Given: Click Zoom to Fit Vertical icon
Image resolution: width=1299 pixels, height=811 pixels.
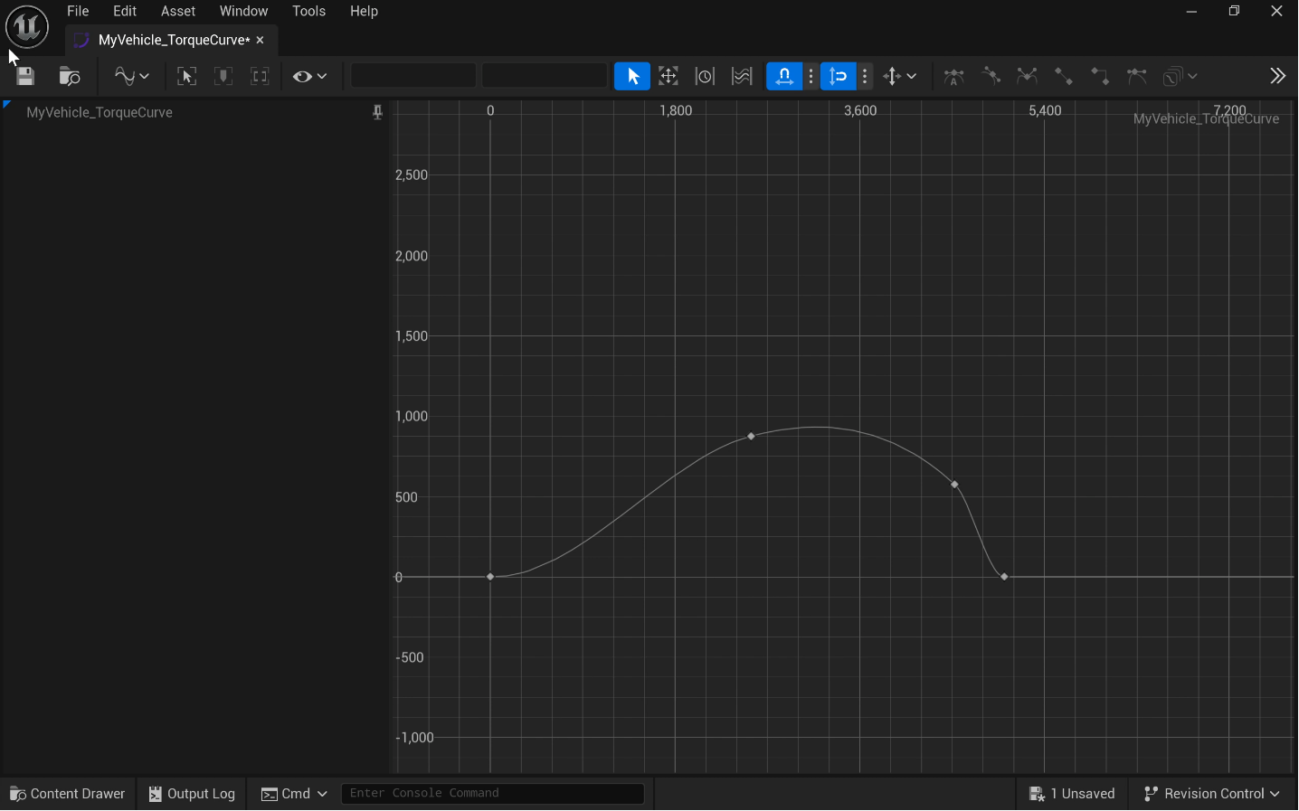Looking at the screenshot, I should (260, 77).
